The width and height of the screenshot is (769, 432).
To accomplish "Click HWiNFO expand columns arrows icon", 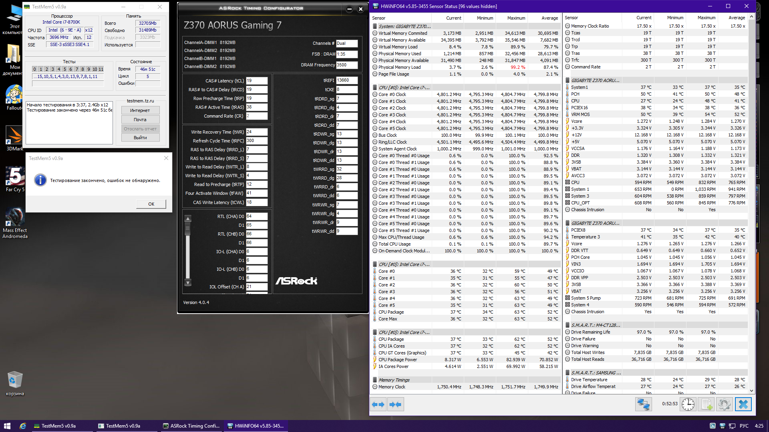I will coord(378,404).
